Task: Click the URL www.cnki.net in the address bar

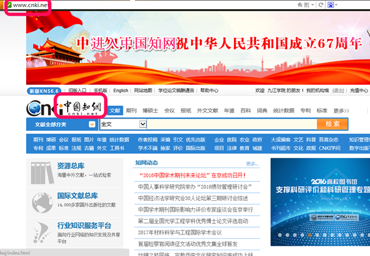Action: [x=30, y=5]
